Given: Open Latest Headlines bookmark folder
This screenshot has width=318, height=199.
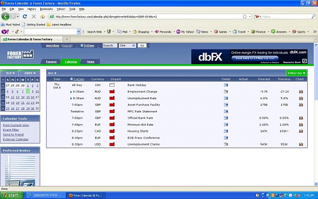Looking at the screenshot, I should point(59,24).
